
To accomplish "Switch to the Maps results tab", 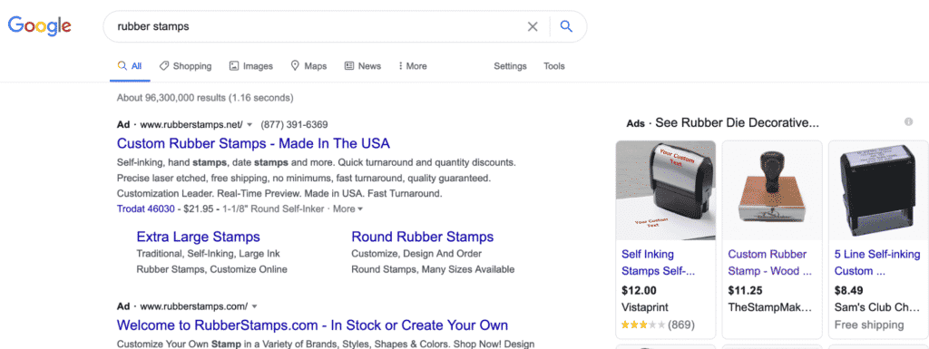I will pos(308,66).
